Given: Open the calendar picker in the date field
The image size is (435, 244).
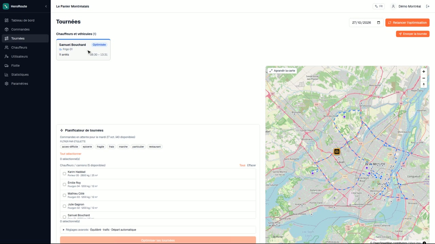Looking at the screenshot, I should [379, 23].
